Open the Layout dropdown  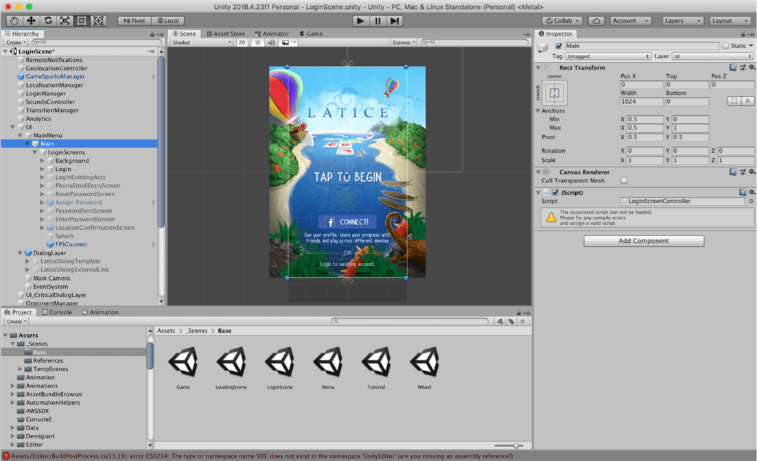[x=730, y=21]
